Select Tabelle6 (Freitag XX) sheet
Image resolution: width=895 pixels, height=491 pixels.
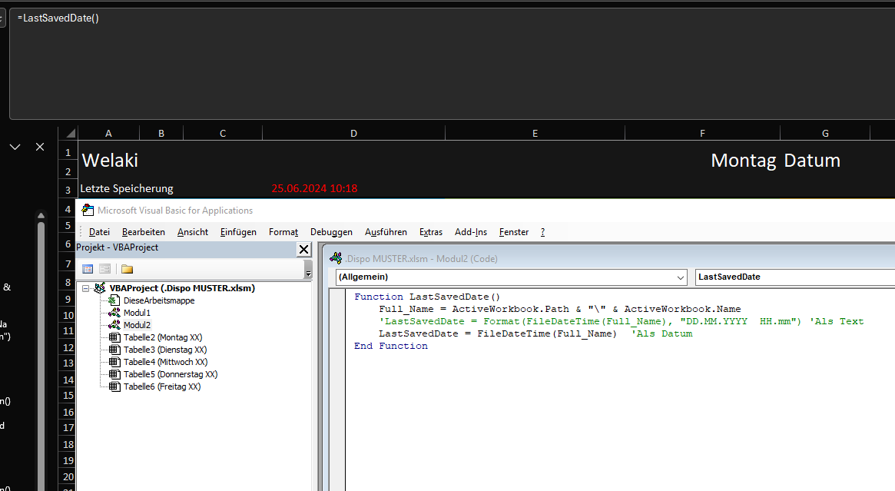tap(162, 386)
